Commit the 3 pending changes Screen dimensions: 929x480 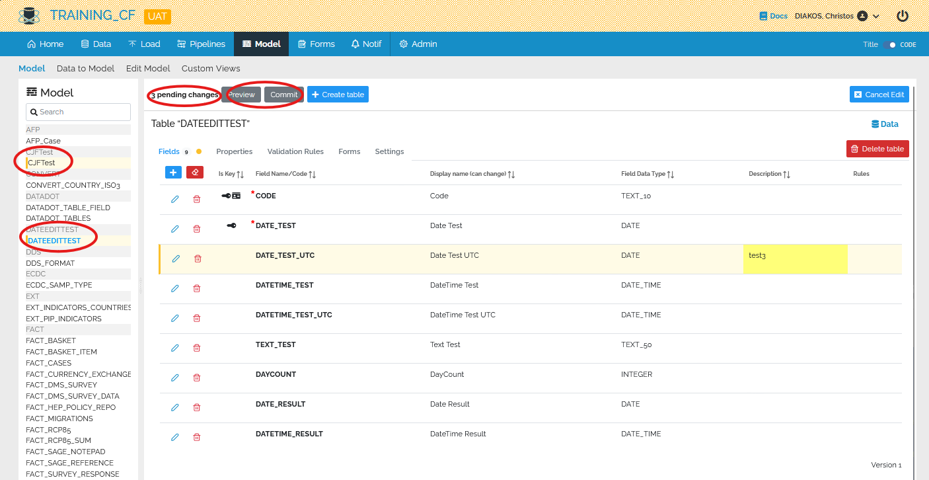[283, 94]
